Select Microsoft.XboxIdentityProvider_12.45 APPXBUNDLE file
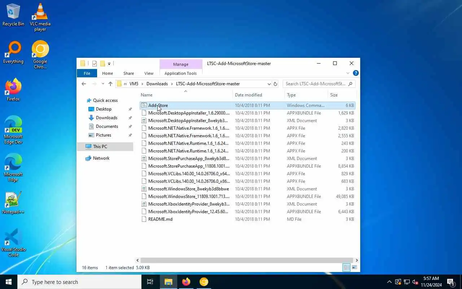This screenshot has width=462, height=289. tap(248, 212)
